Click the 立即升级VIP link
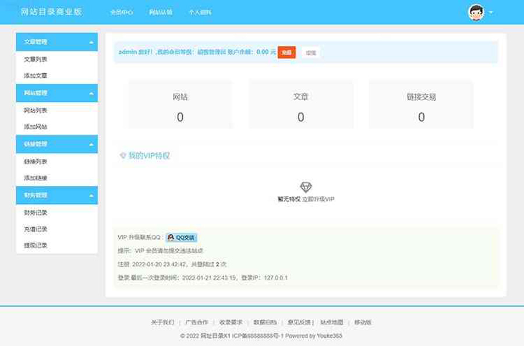524x346 pixels. [318, 199]
